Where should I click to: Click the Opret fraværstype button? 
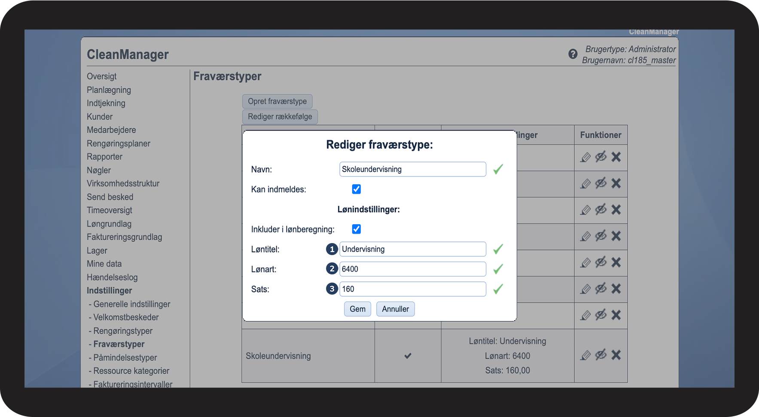277,101
